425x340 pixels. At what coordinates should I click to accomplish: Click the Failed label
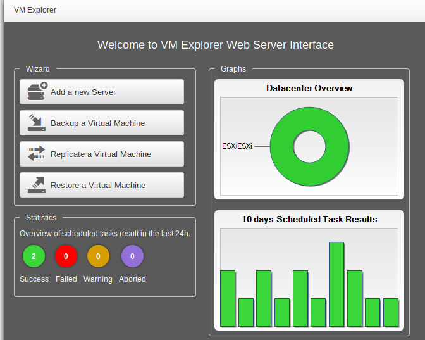66,279
